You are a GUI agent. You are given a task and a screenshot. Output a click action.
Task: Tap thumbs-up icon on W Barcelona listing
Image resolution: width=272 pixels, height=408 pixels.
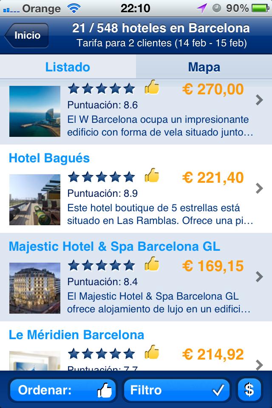point(152,88)
